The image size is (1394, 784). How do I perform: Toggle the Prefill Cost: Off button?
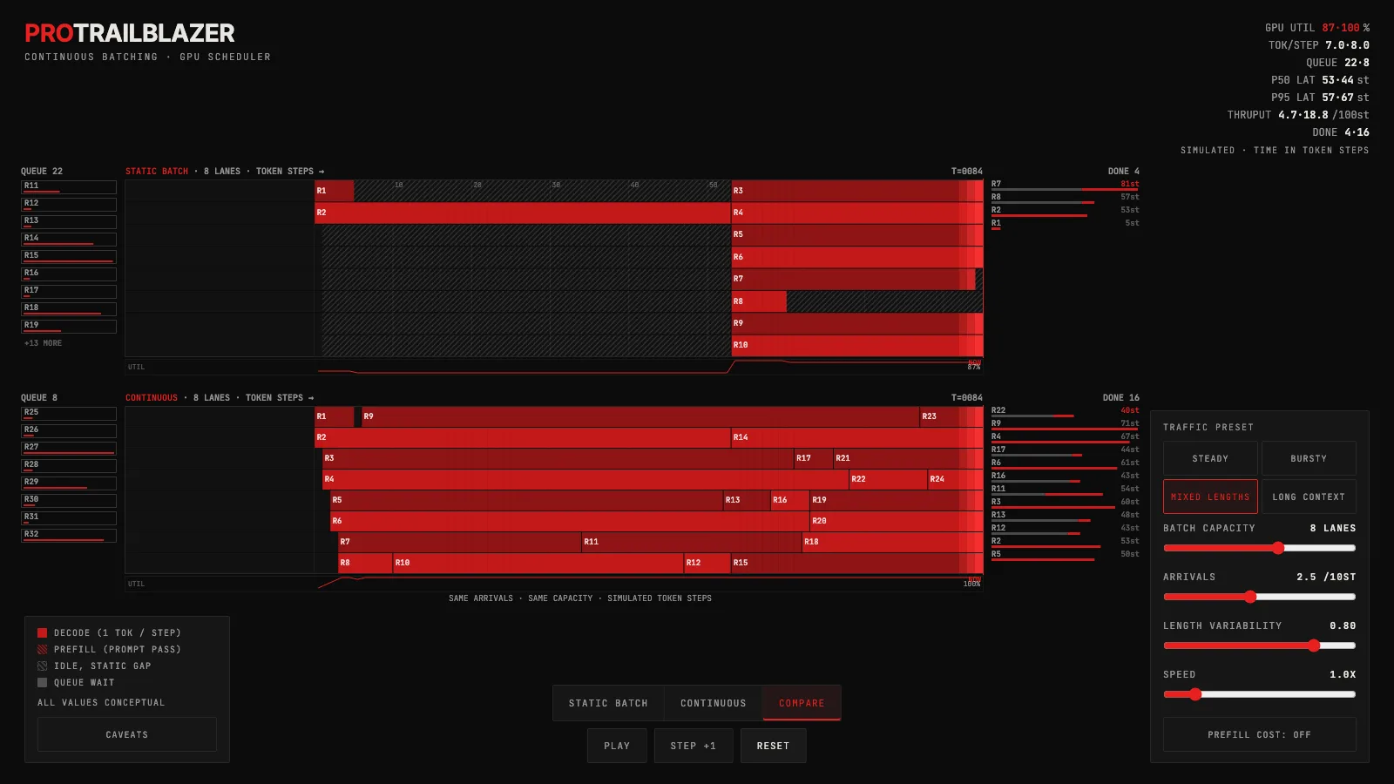[x=1260, y=734]
